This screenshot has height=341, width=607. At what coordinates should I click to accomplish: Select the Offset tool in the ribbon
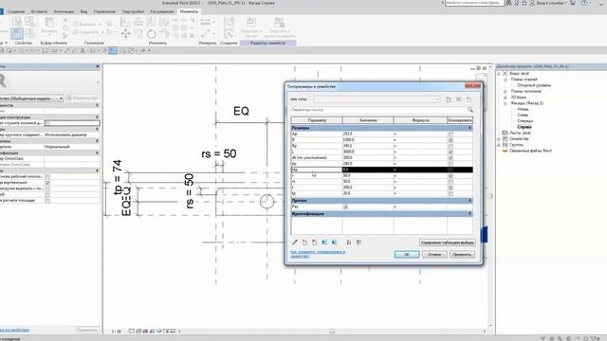138,22
